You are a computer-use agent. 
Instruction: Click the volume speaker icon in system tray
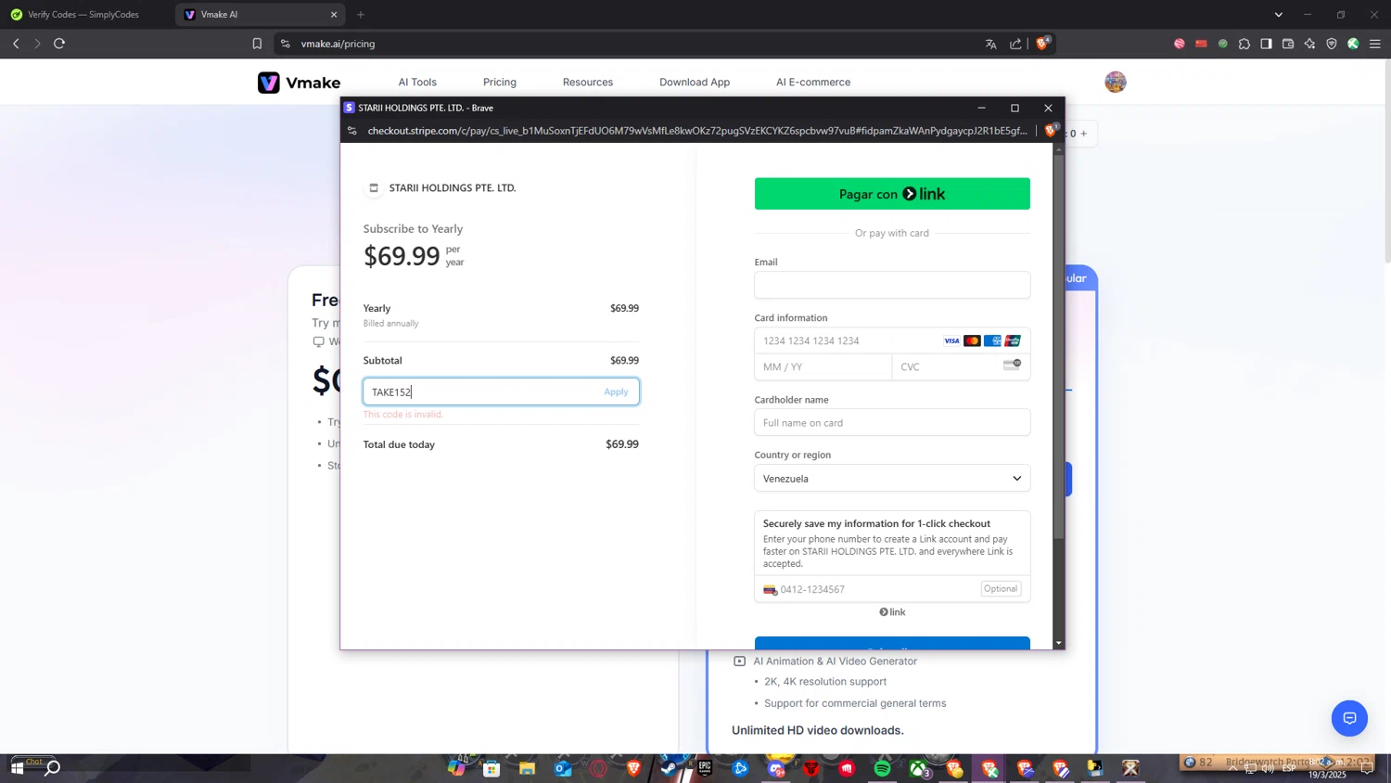[x=1268, y=769]
